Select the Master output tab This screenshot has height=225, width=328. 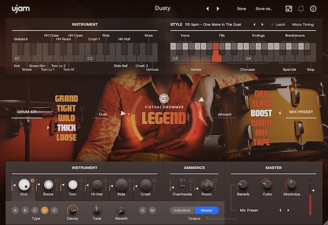[207, 210]
